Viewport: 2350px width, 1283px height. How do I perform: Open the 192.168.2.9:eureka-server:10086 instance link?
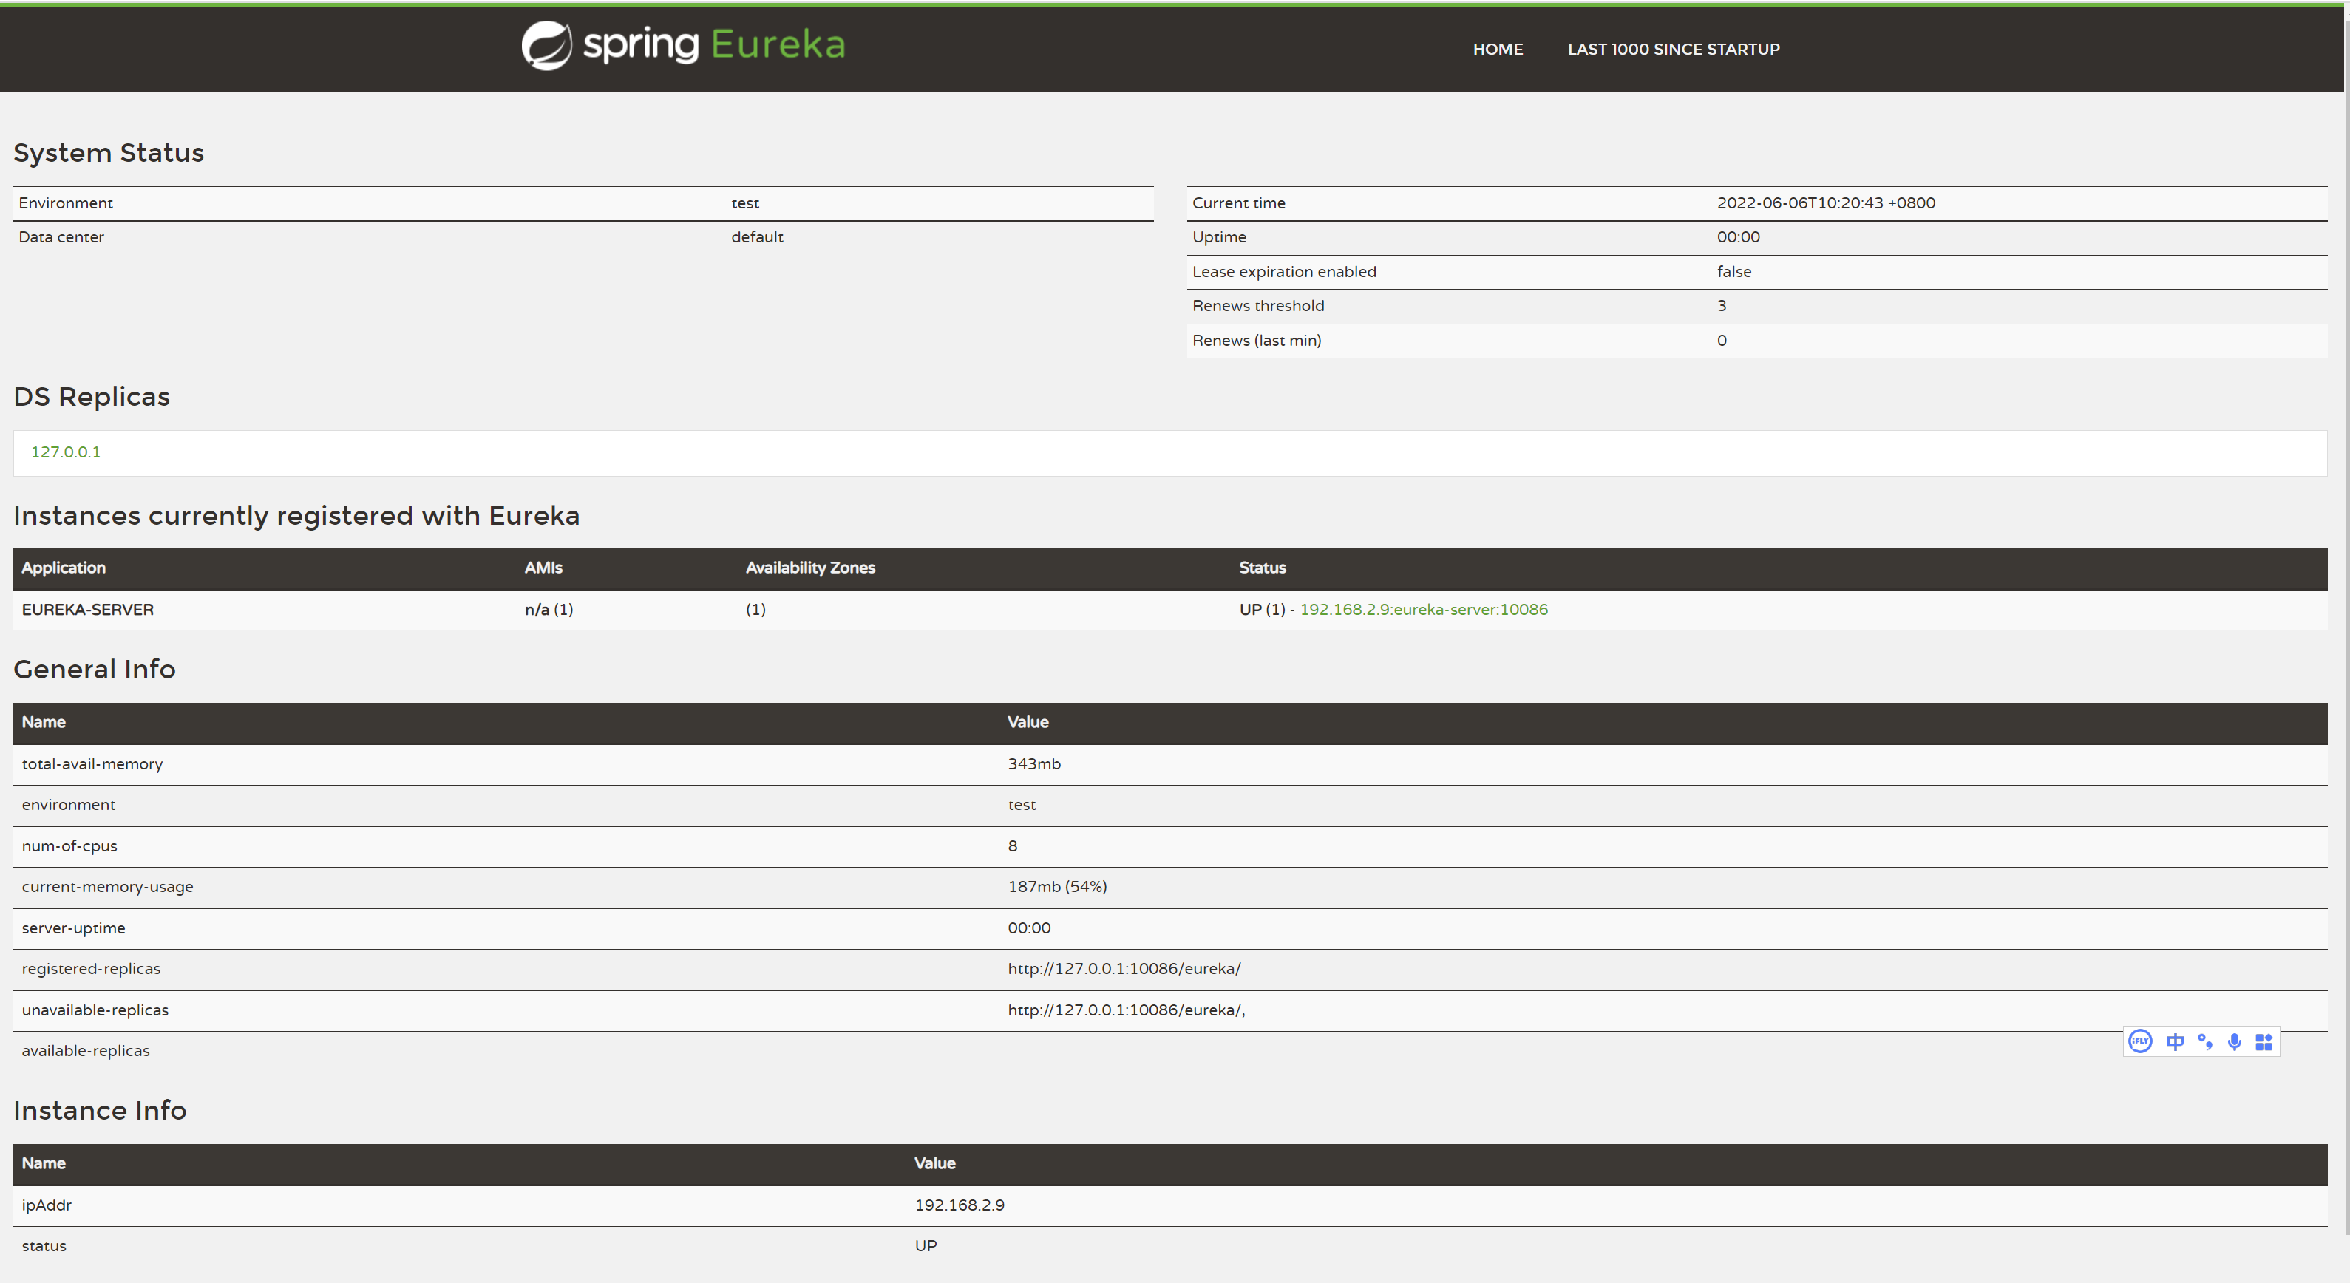1423,609
